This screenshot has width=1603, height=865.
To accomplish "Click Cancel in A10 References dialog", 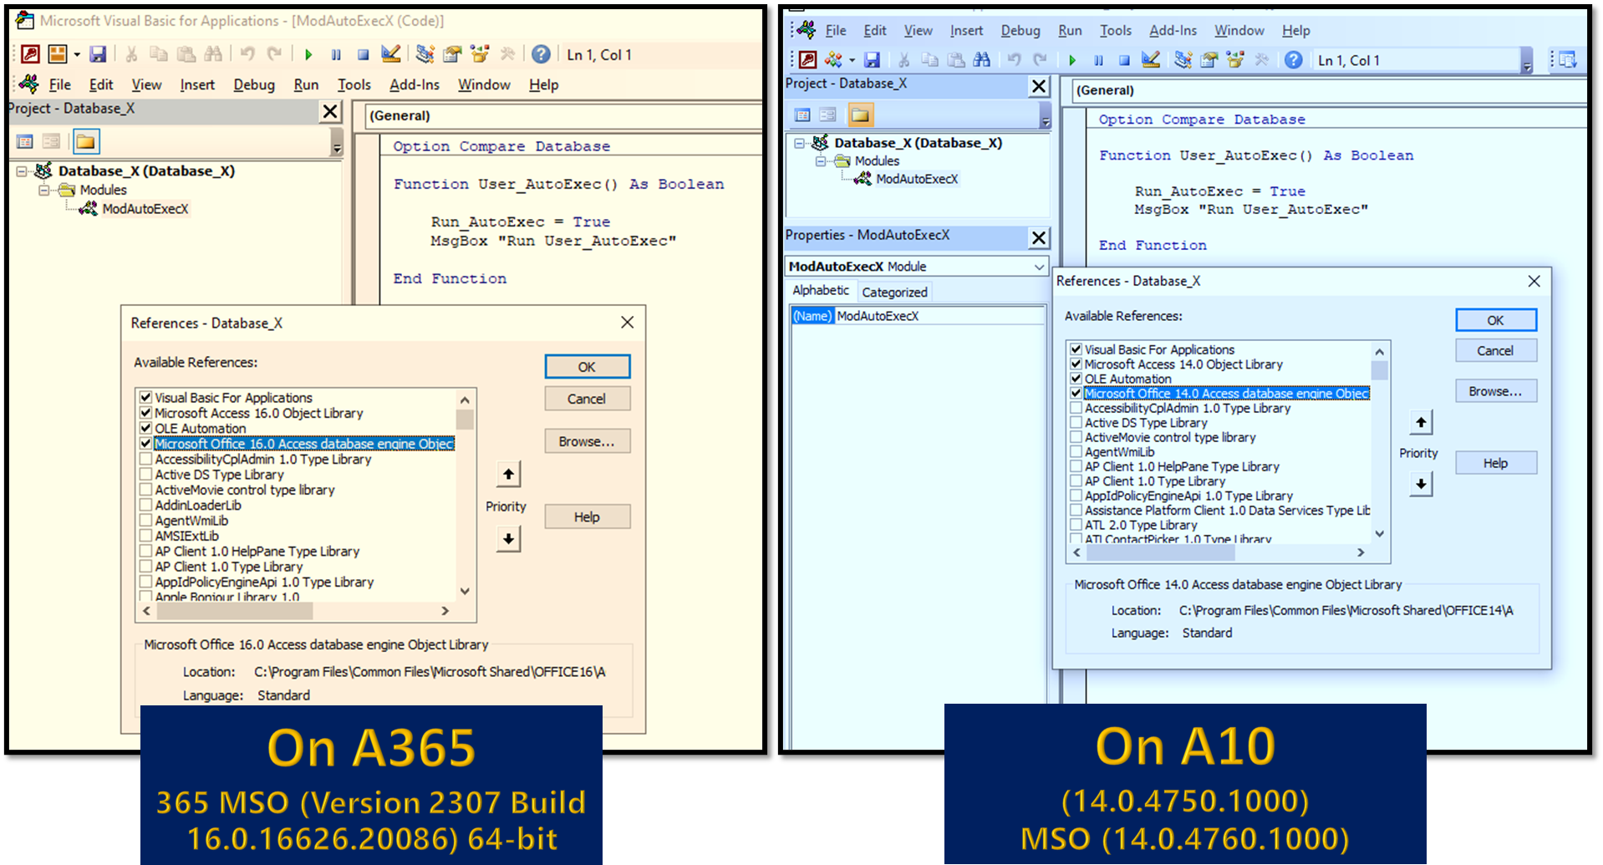I will coord(1495,351).
